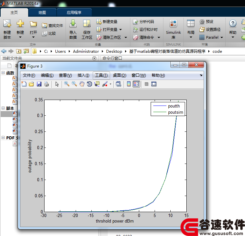The width and height of the screenshot is (245, 236).
Task: Click Import Data (导入数据) icon
Action: click(x=73, y=24)
